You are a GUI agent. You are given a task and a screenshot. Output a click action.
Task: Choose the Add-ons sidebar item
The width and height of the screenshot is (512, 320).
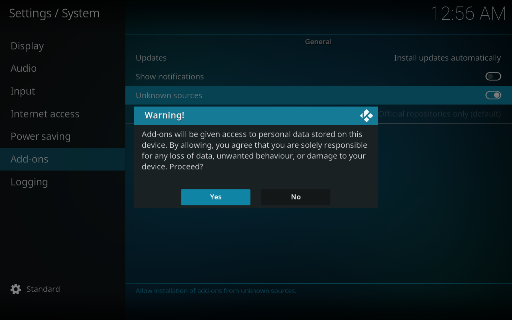click(x=30, y=159)
